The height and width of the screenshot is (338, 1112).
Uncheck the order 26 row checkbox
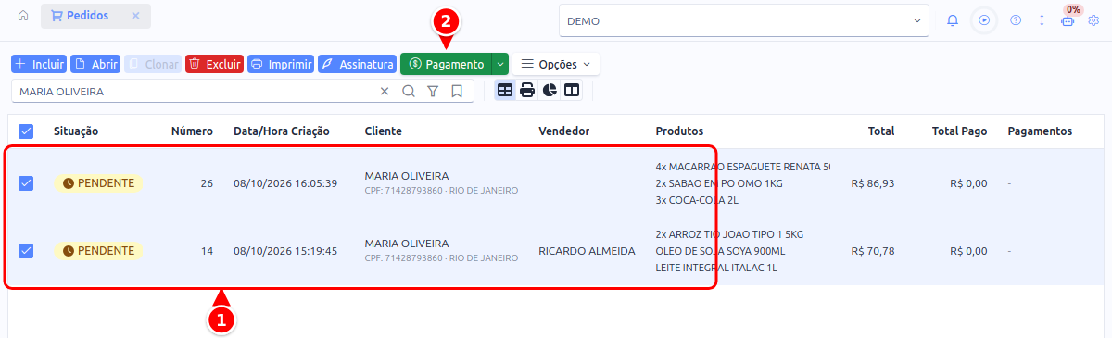pos(26,183)
